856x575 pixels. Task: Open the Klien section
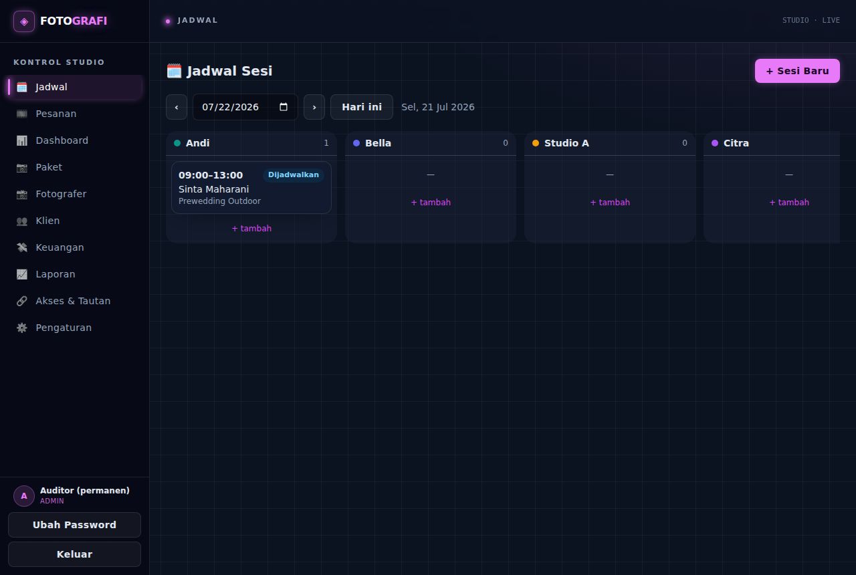(x=74, y=221)
